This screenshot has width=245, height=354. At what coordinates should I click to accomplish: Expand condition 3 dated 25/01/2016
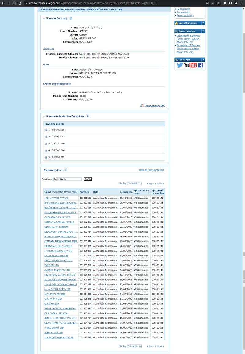(46, 144)
